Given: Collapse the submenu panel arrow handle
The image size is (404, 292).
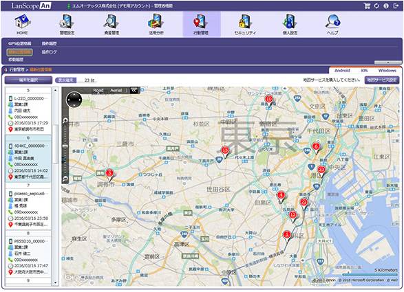Looking at the screenshot, I should 387,63.
